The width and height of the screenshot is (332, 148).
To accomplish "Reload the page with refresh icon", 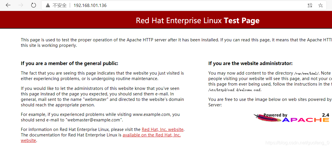I will click(x=34, y=5).
